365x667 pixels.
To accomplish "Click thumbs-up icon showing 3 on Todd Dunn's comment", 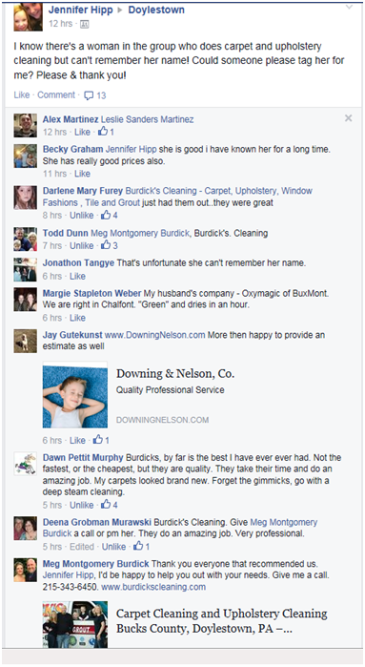I will pos(106,245).
